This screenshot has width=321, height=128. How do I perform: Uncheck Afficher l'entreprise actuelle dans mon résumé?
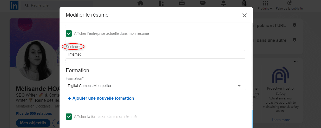click(x=69, y=33)
